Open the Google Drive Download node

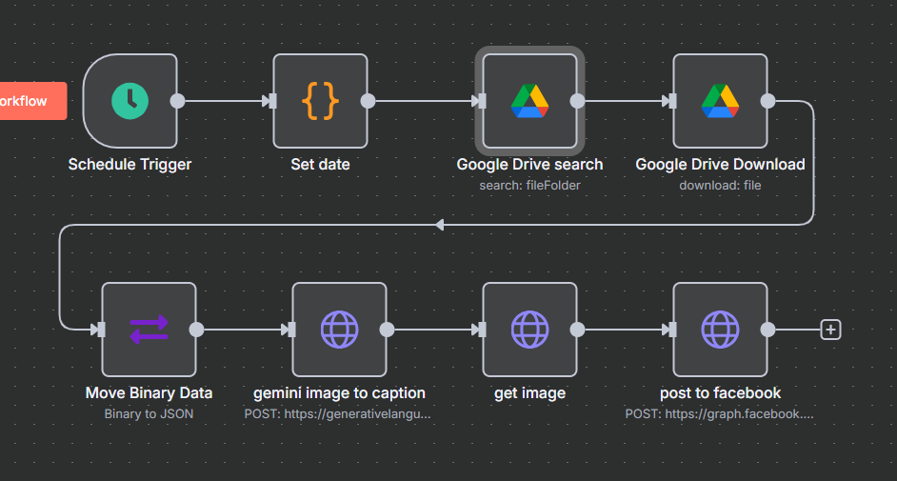[720, 101]
